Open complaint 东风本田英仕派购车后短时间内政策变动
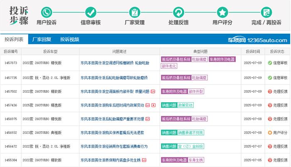291x167 pixels. (x=112, y=105)
